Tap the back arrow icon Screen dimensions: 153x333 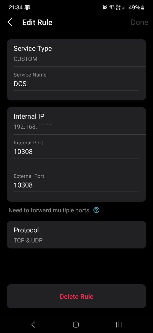pos(10,22)
